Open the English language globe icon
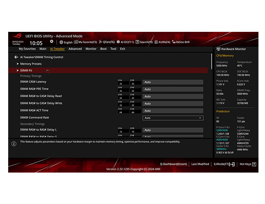 pyautogui.click(x=61, y=42)
